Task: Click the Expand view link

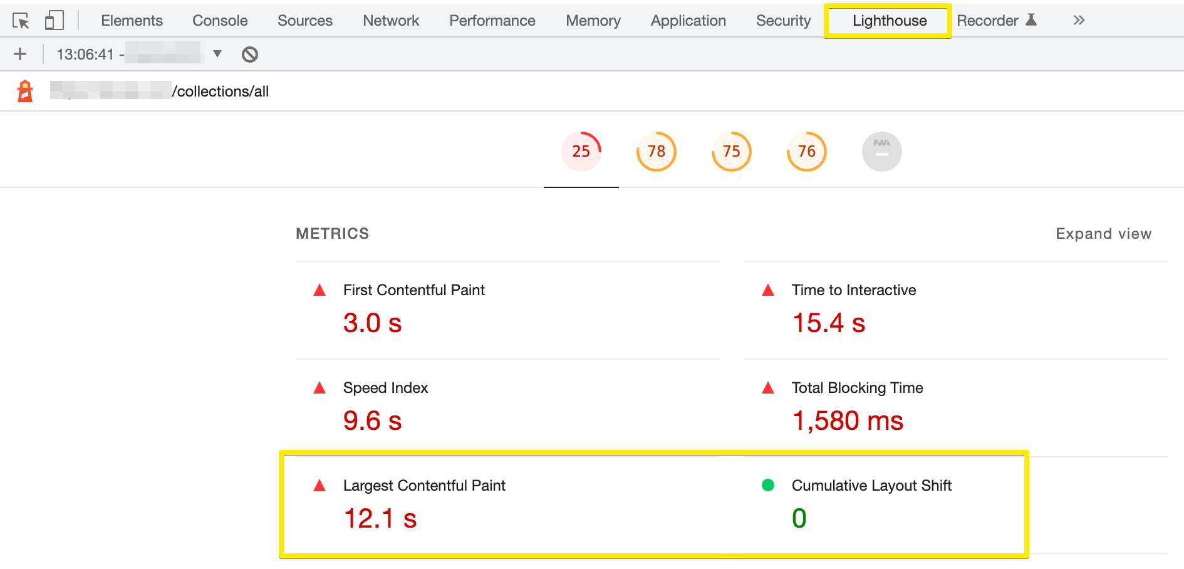Action: (1103, 233)
